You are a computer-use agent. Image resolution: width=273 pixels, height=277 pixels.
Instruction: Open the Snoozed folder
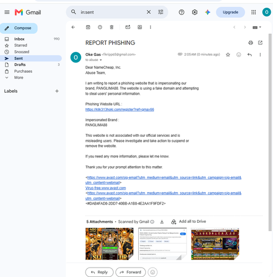pyautogui.click(x=31, y=52)
